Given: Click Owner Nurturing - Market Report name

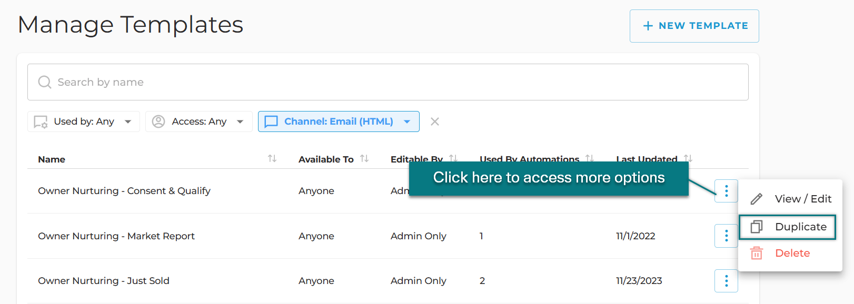Looking at the screenshot, I should click(116, 236).
